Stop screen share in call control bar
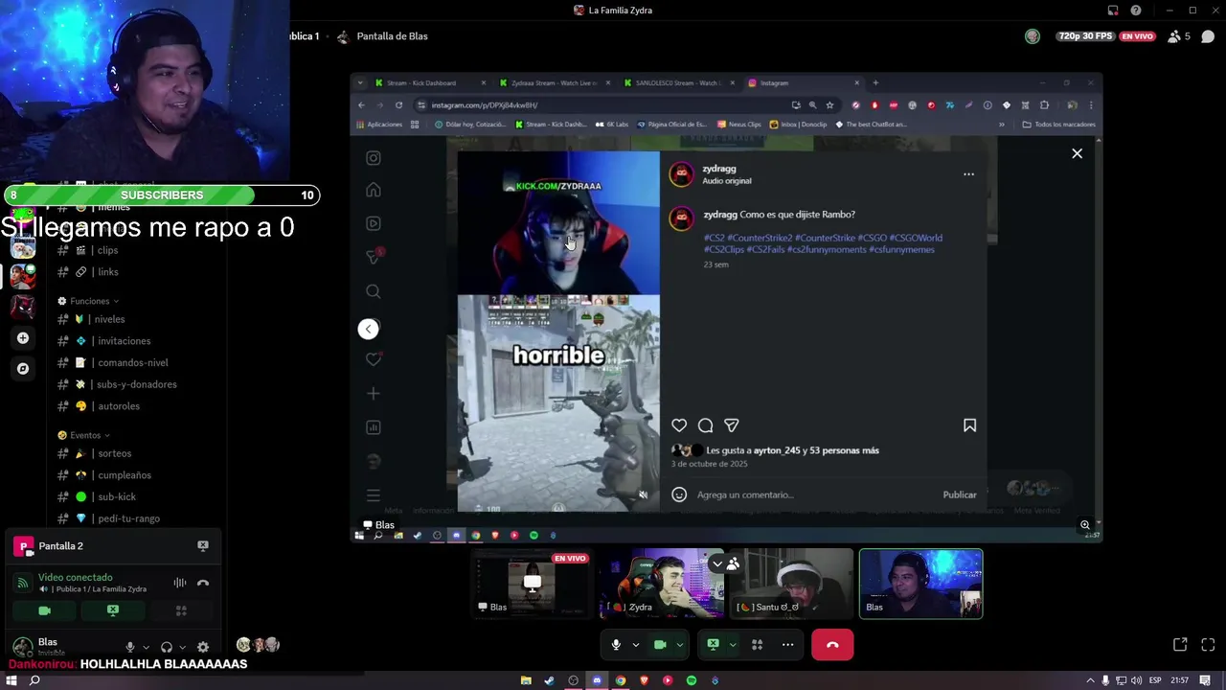The image size is (1226, 690). point(713,645)
